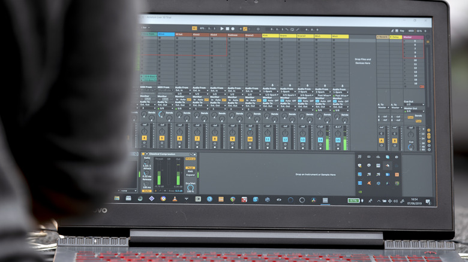Click the Play button in Ableton transport
Image resolution: width=468 pixels, height=262 pixels.
click(222, 29)
